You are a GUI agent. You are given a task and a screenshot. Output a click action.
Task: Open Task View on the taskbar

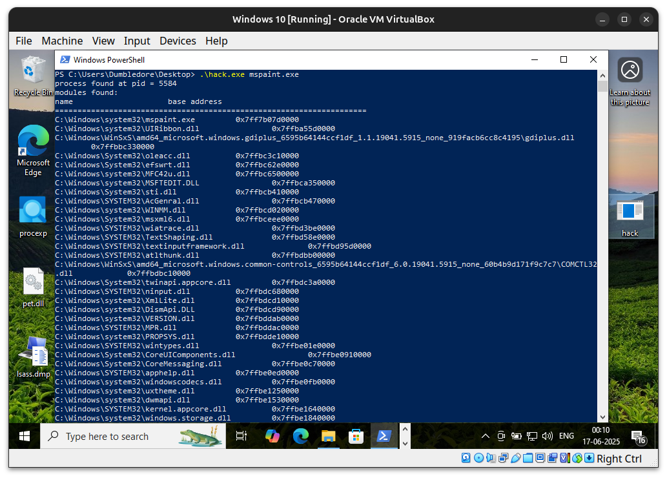[241, 436]
